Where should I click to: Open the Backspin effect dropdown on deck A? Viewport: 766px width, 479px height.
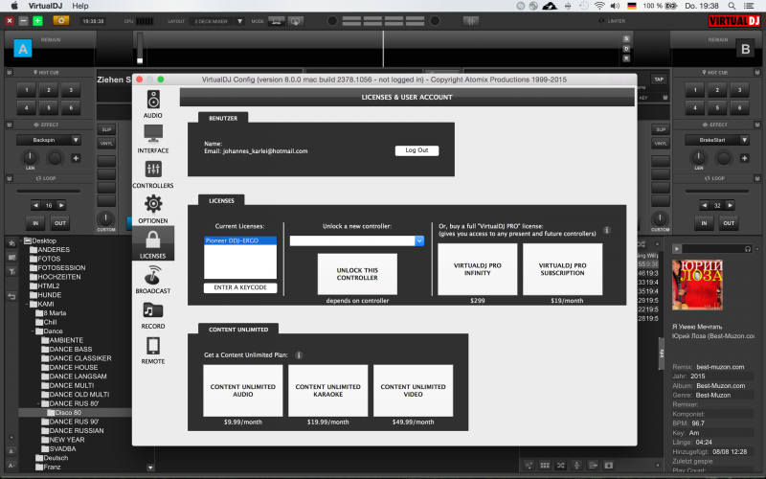coord(76,140)
